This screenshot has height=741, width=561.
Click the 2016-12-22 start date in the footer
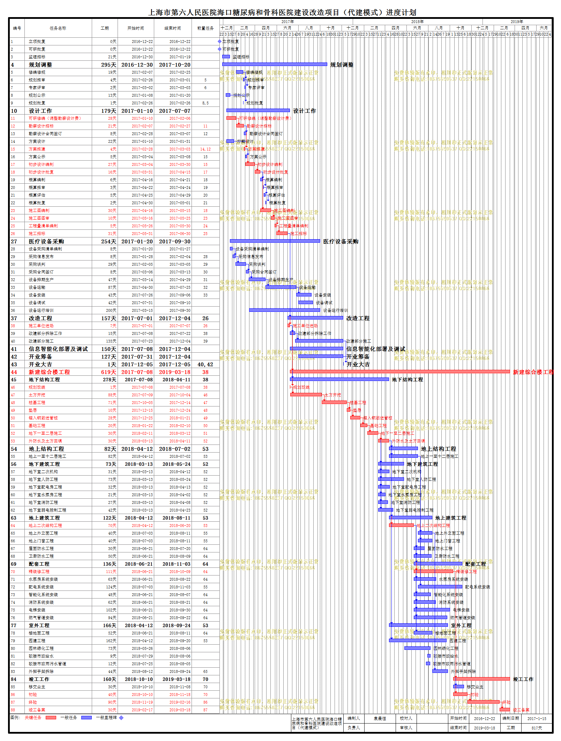point(484,718)
